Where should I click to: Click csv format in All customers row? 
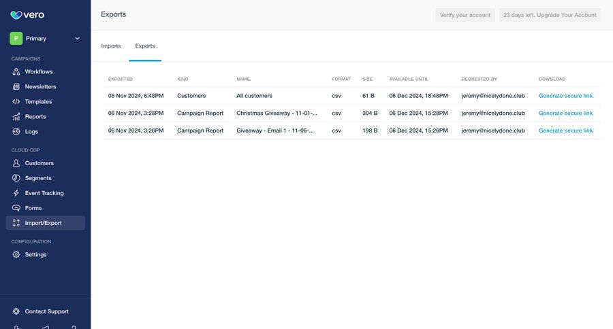tap(336, 96)
